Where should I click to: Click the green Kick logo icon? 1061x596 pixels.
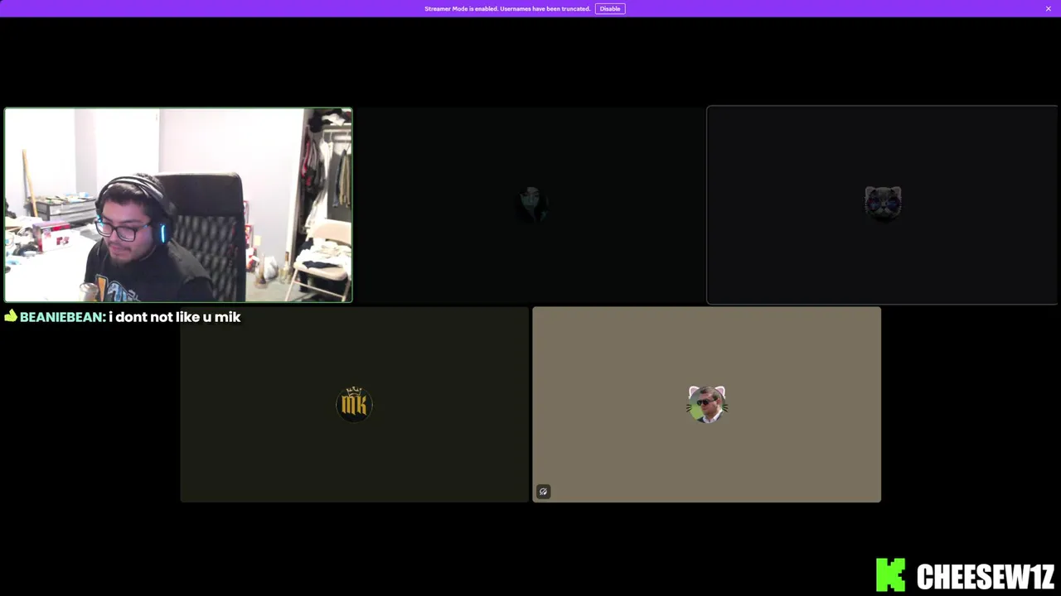[890, 574]
